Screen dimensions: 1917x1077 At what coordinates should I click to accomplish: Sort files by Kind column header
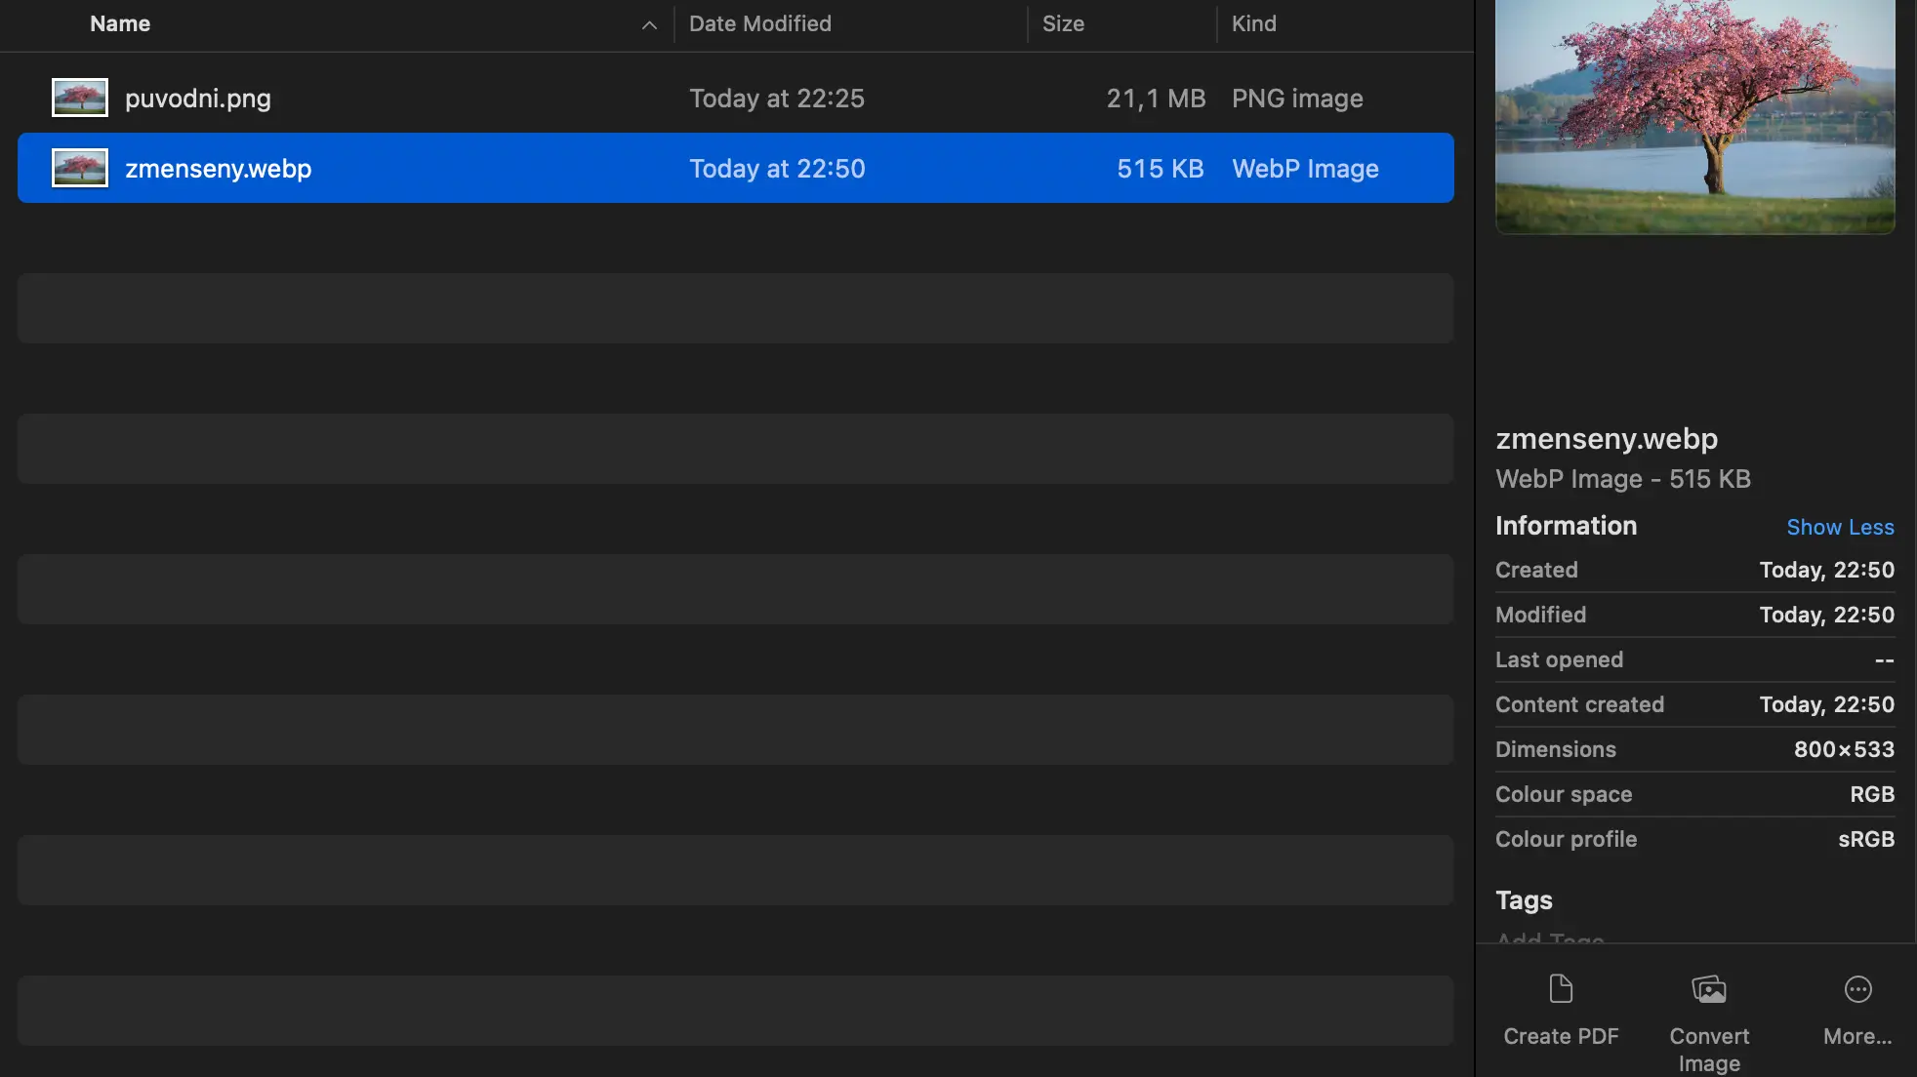pyautogui.click(x=1254, y=23)
